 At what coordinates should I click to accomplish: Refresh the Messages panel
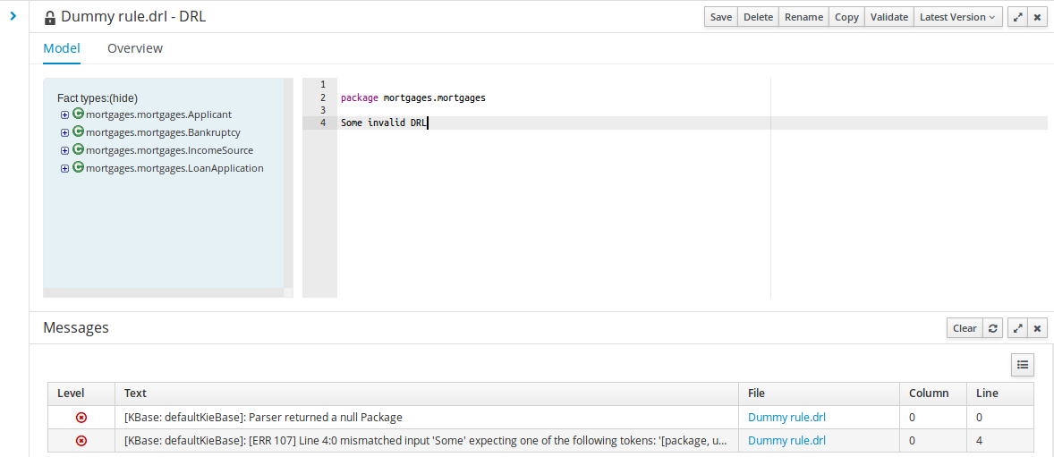pos(993,328)
